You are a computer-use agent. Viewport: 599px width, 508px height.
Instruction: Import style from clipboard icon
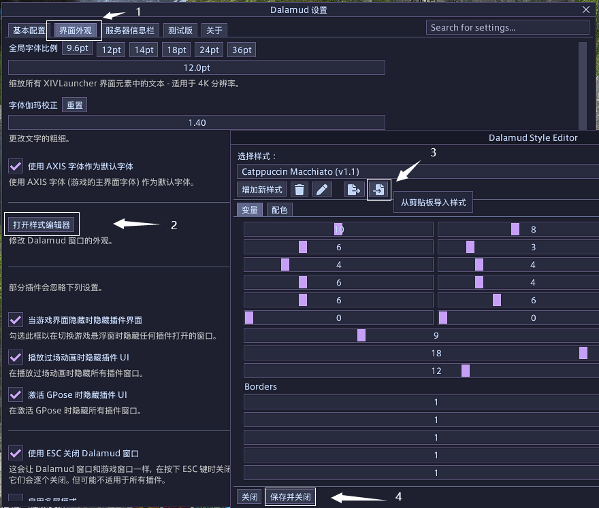point(378,190)
